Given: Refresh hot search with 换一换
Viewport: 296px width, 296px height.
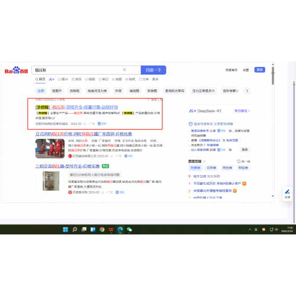Looking at the screenshot, I should (244, 162).
